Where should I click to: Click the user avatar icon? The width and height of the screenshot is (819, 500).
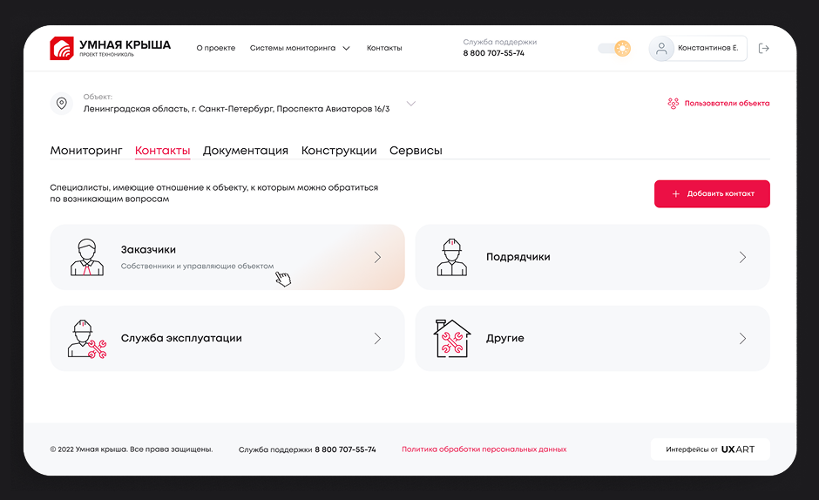coord(662,49)
